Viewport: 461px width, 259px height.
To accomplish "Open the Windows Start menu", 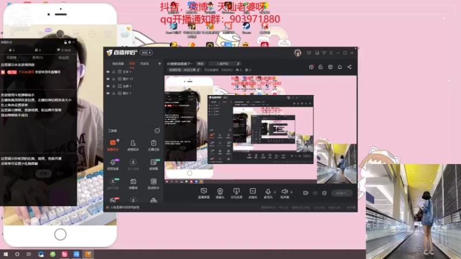I will pos(5,254).
